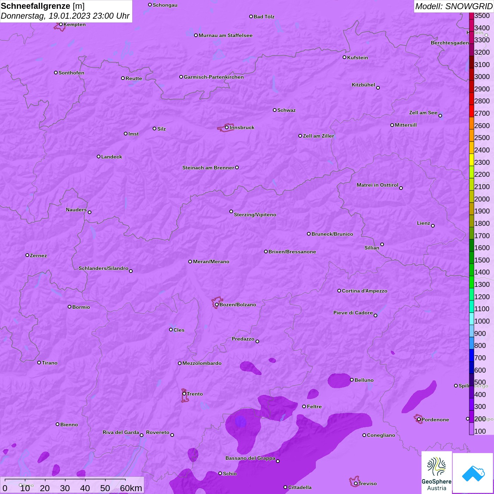Click the "Sterzing/Vipiteno" label
Viewport: 494px width, 494px height.
coord(255,215)
